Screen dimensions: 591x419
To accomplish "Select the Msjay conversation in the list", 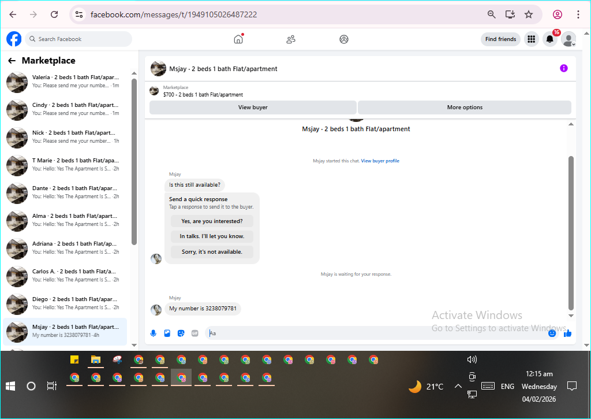I will click(x=65, y=332).
